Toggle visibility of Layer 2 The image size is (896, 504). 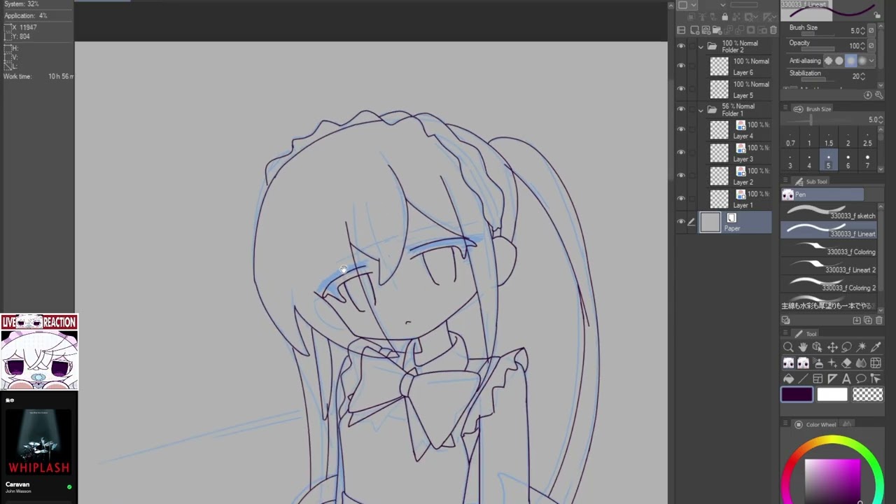pos(681,176)
